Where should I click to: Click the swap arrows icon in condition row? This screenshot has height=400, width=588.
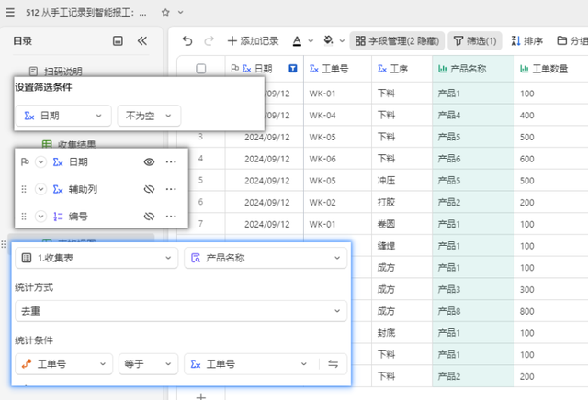(333, 363)
